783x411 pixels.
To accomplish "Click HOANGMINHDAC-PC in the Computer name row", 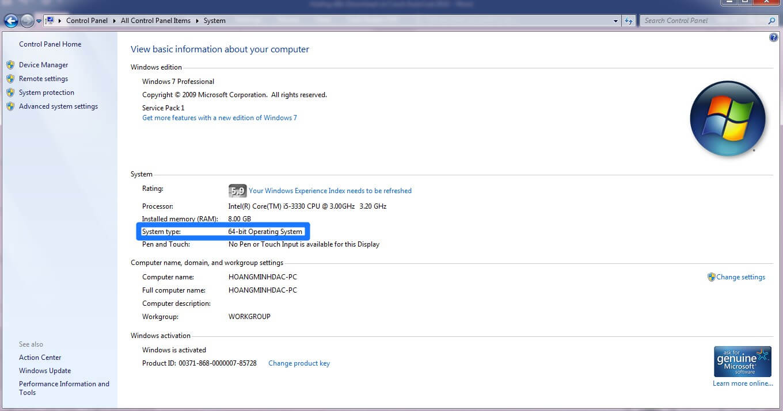I will [263, 277].
